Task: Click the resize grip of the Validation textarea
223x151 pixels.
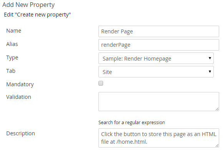Action: pyautogui.click(x=217, y=109)
